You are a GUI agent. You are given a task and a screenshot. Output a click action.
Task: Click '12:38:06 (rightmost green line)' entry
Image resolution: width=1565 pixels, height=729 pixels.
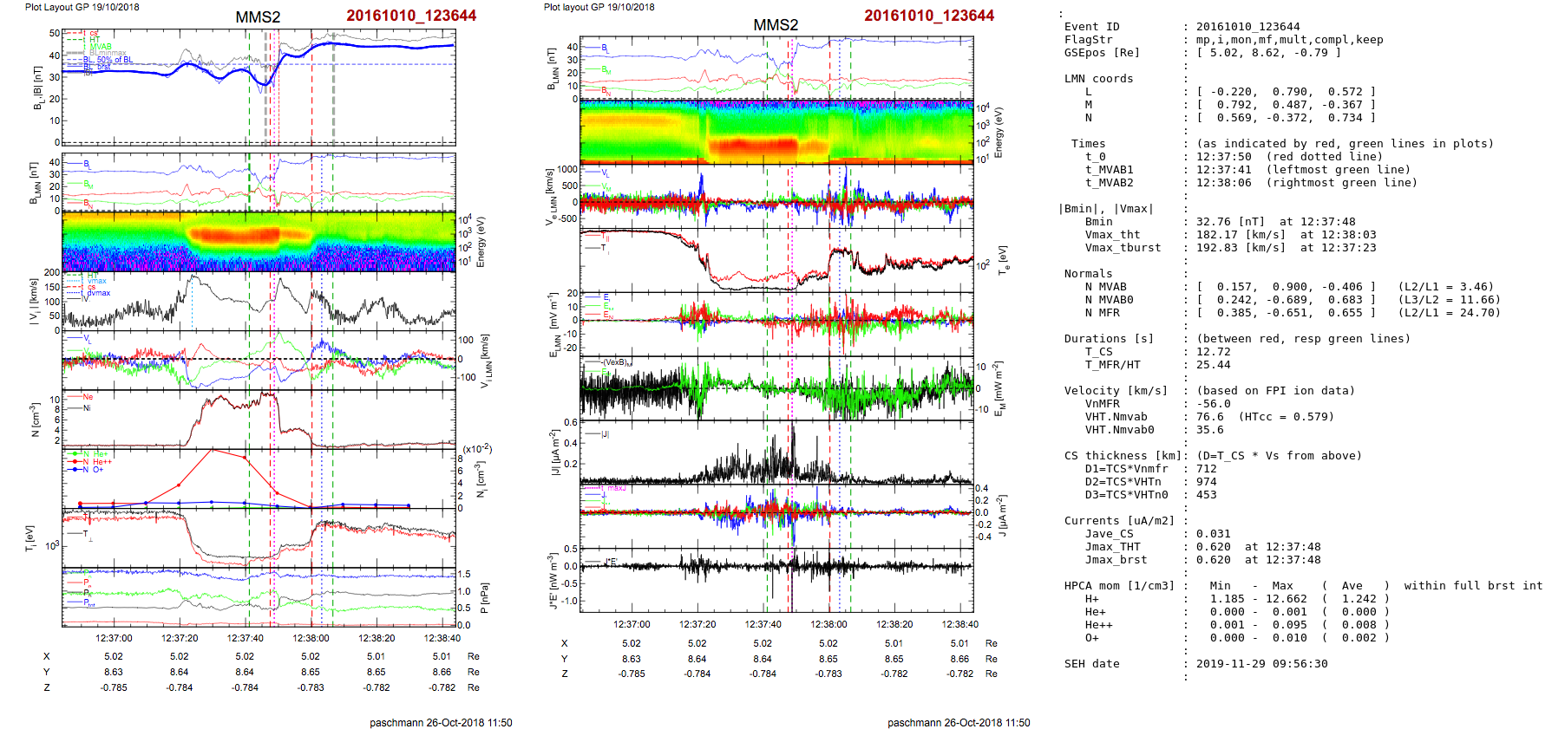tap(1307, 183)
